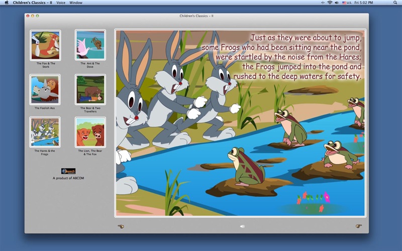Toggle narration with speaker icon below story
402x251 pixels.
[242, 226]
